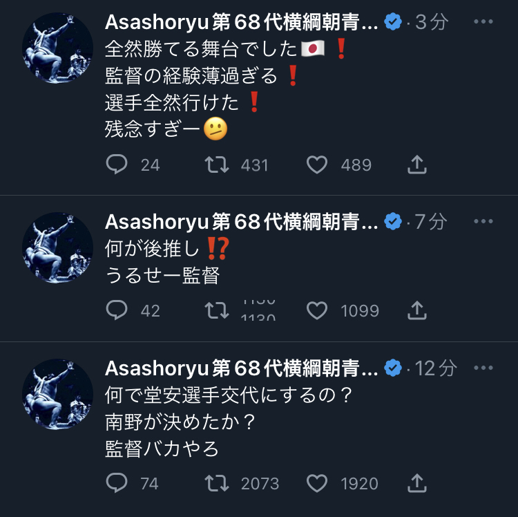Open the Asashoryu profile from the 12分 tweet name
Image resolution: width=518 pixels, height=517 pixels.
(x=242, y=368)
